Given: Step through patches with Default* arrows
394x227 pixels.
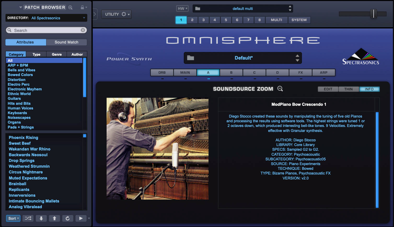Looking at the screenshot, I should tap(297, 58).
